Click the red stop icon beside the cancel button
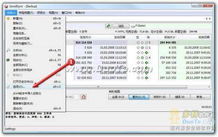Screen dimensions: 218x137 pyautogui.click(x=84, y=97)
